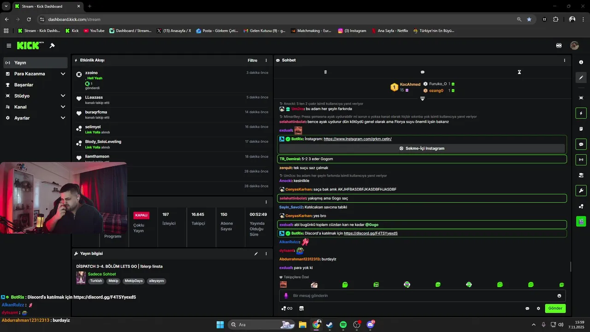
Task: Open the hamburger sidebar menu
Action: 9,46
